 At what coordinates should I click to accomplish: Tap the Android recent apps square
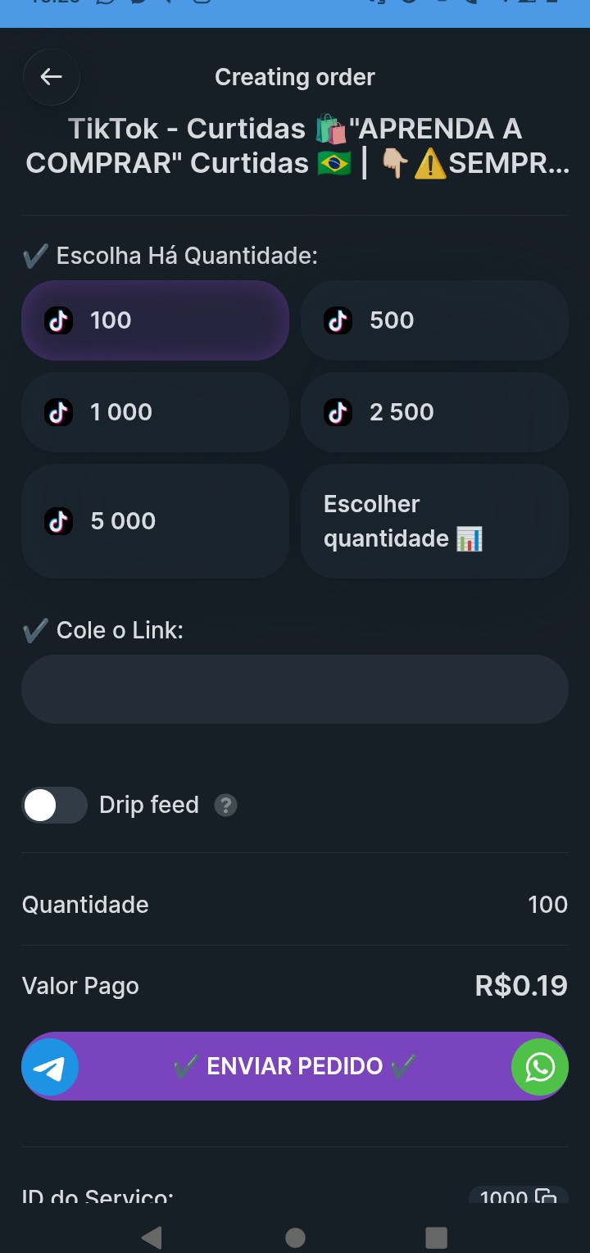click(437, 1237)
